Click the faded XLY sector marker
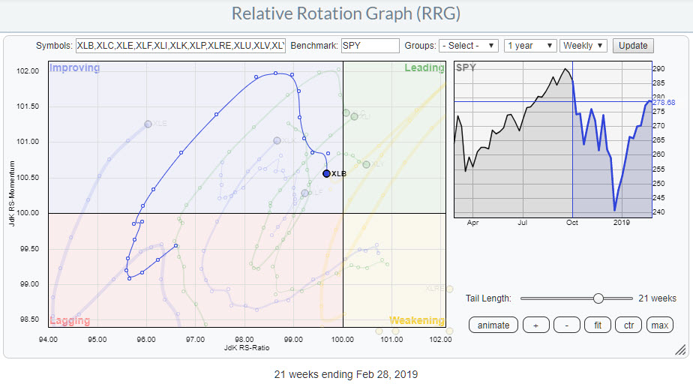 tap(367, 164)
